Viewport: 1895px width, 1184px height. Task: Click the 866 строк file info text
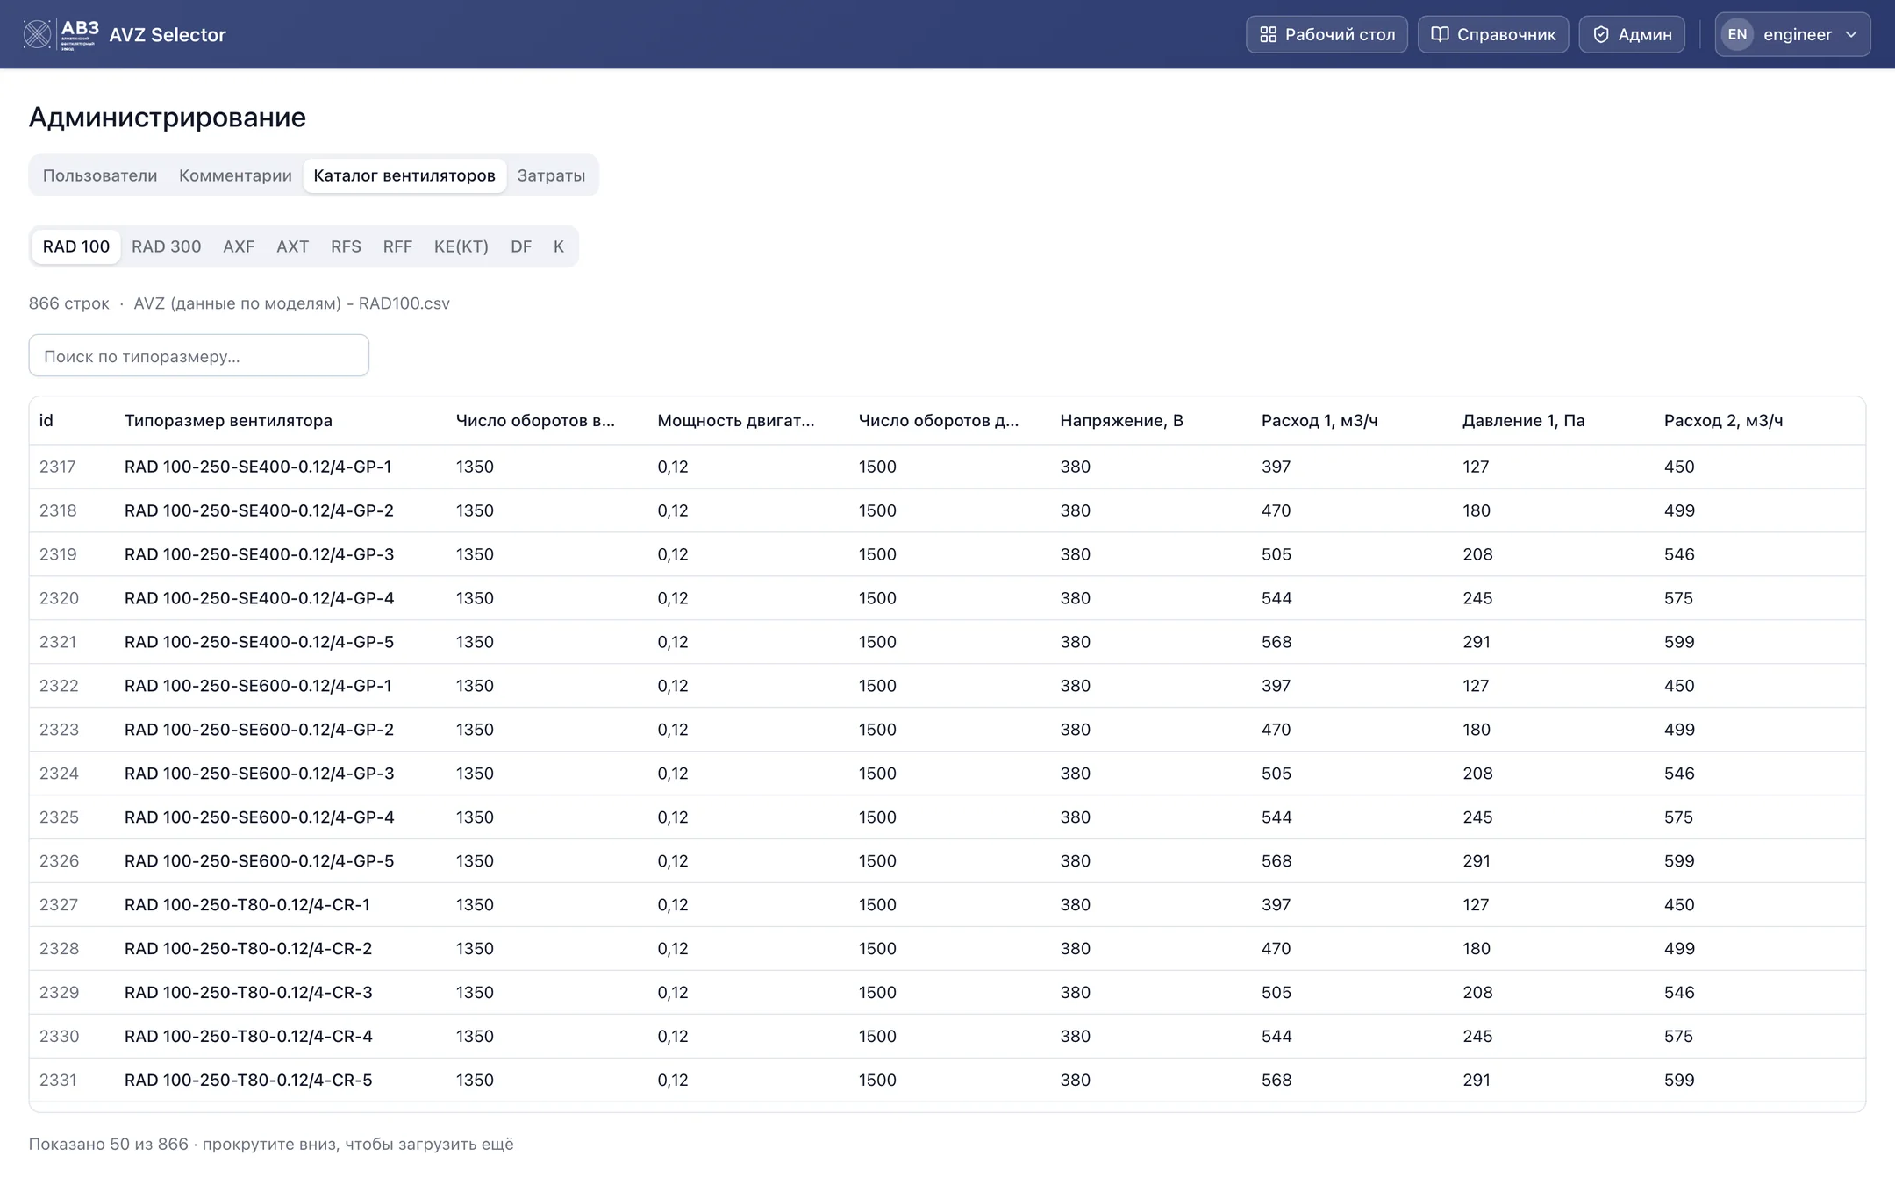point(239,303)
